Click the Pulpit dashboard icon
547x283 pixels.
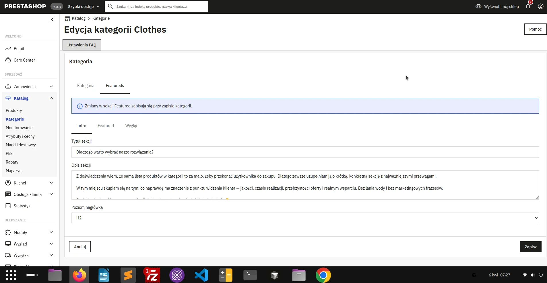point(8,48)
